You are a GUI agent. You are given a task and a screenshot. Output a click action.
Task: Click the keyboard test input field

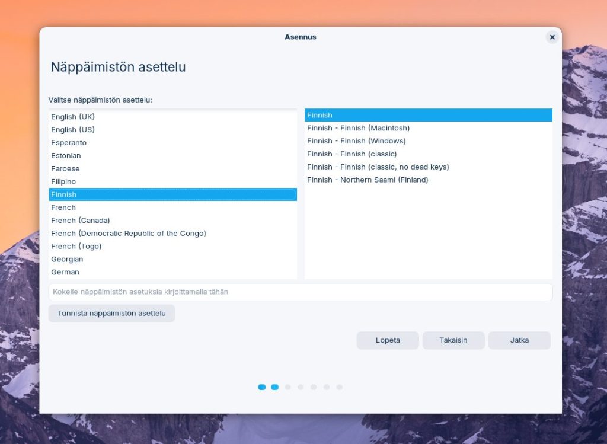301,292
